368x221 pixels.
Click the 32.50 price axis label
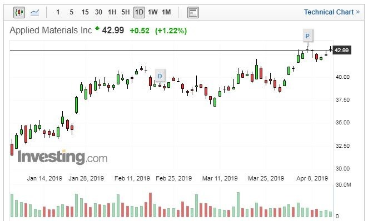click(x=342, y=146)
